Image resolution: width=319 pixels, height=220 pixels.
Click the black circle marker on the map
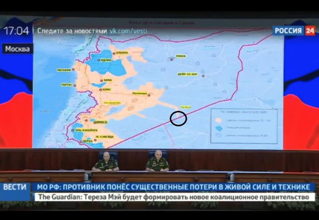pos(179,118)
